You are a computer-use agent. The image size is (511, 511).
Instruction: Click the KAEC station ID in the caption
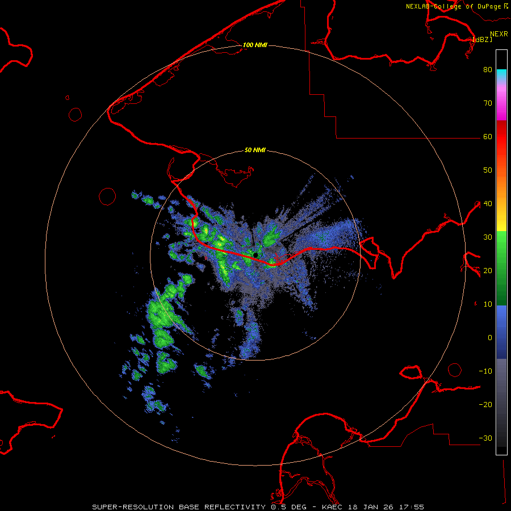click(333, 507)
